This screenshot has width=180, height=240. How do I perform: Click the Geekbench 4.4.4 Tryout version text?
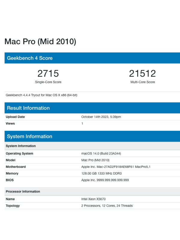pos(41,95)
